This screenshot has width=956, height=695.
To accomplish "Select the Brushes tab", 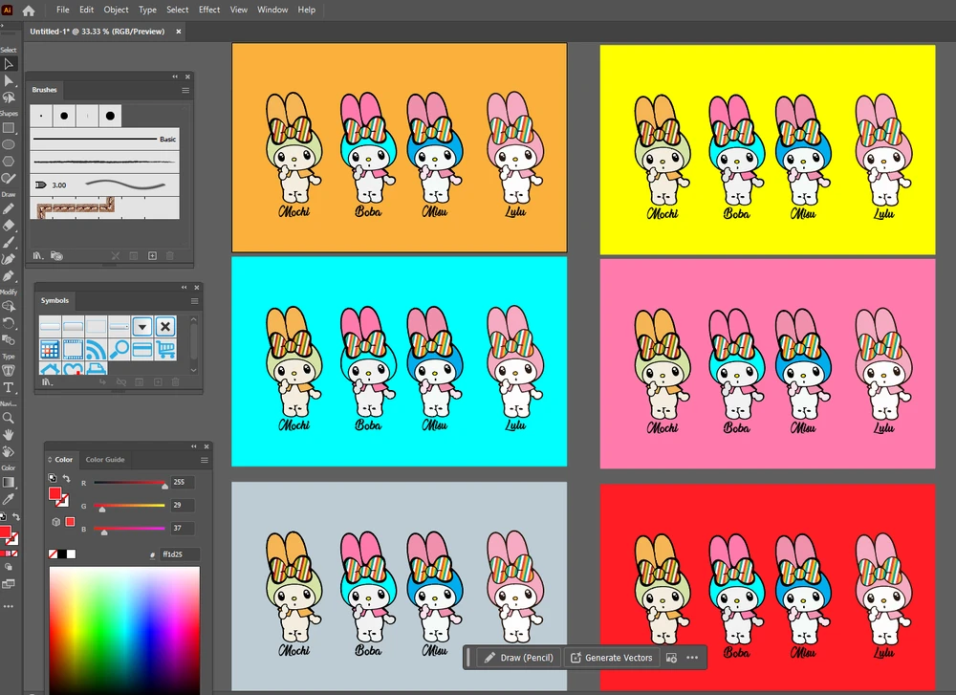I will coord(45,90).
